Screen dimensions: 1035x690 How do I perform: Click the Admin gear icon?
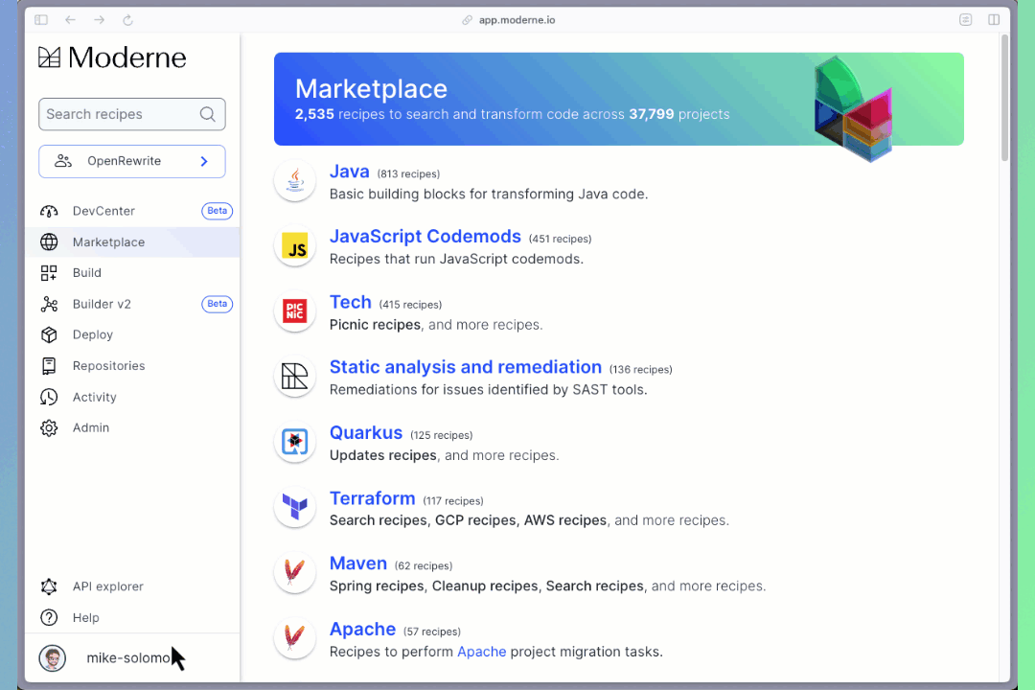(49, 427)
